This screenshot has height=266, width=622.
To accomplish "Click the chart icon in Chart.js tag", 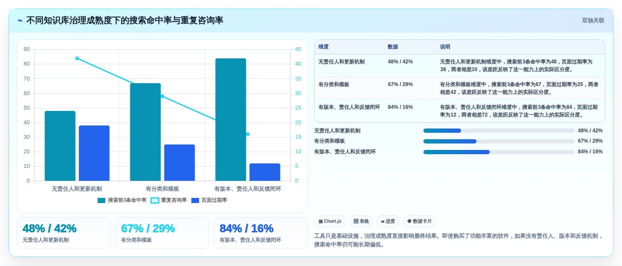I will pyautogui.click(x=321, y=221).
